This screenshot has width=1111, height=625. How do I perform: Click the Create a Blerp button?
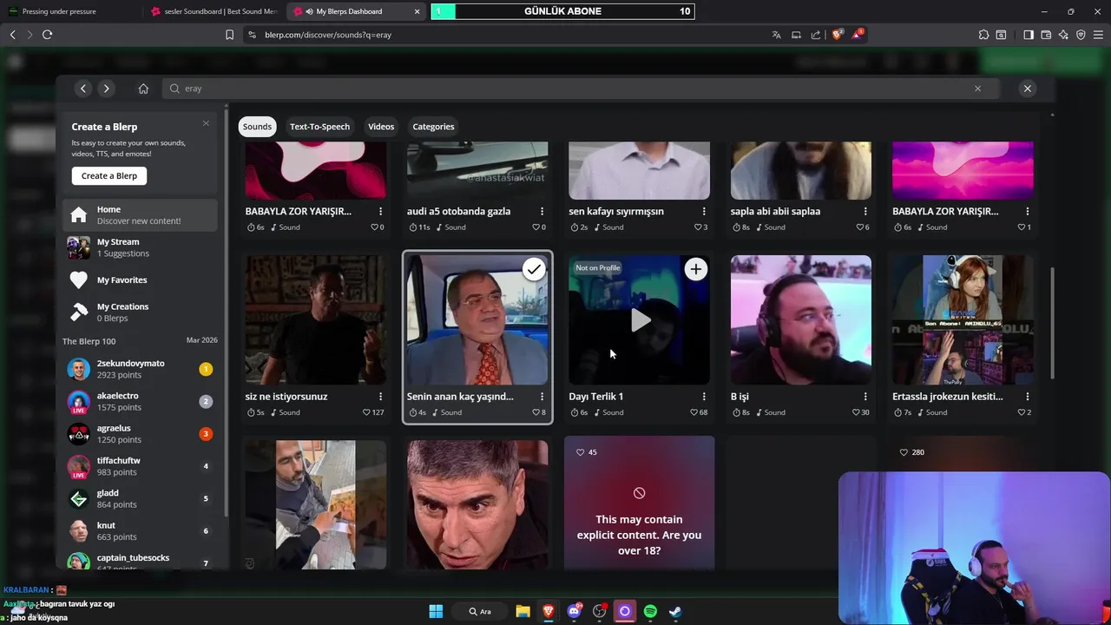coord(109,175)
